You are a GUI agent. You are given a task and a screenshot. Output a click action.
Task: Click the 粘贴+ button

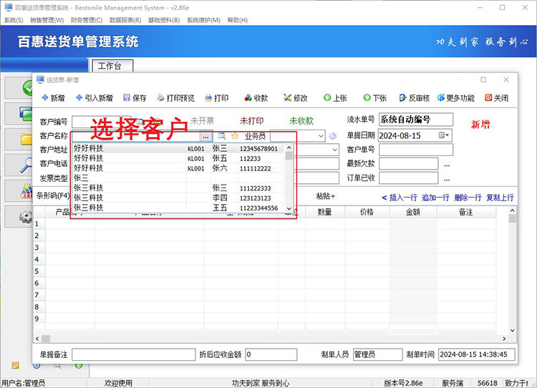tap(325, 196)
